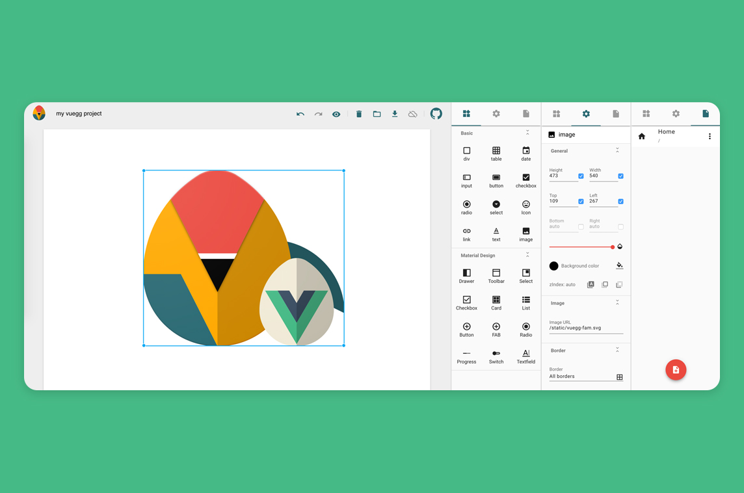Image resolution: width=744 pixels, height=493 pixels.
Task: Enable the Bottom checkbox
Action: [x=581, y=227]
